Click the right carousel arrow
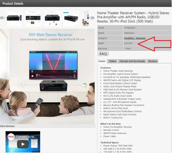Viewport: 172px width, 153px height. pos(92,18)
